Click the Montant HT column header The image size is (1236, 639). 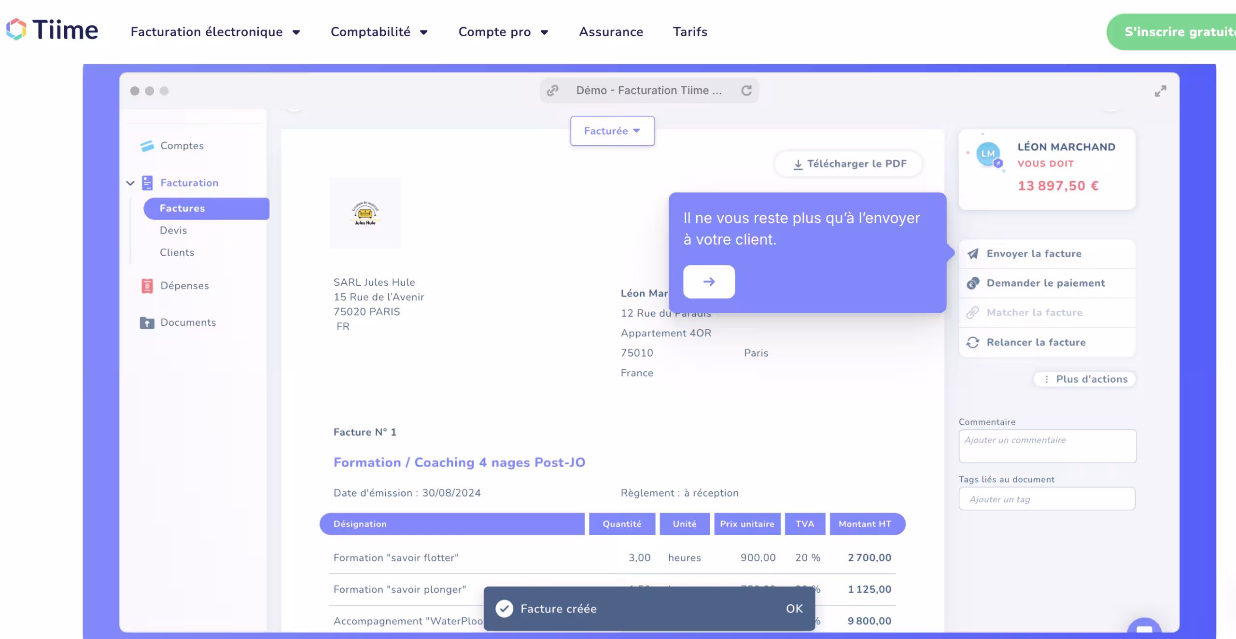tap(868, 524)
